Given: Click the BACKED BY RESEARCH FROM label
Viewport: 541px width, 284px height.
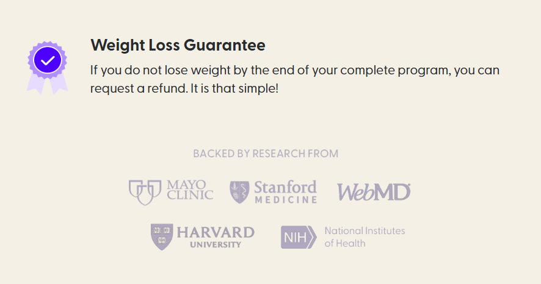Looking at the screenshot, I should 266,154.
